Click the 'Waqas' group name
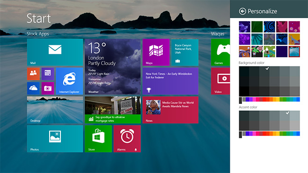The width and height of the screenshot is (308, 173). (218, 34)
